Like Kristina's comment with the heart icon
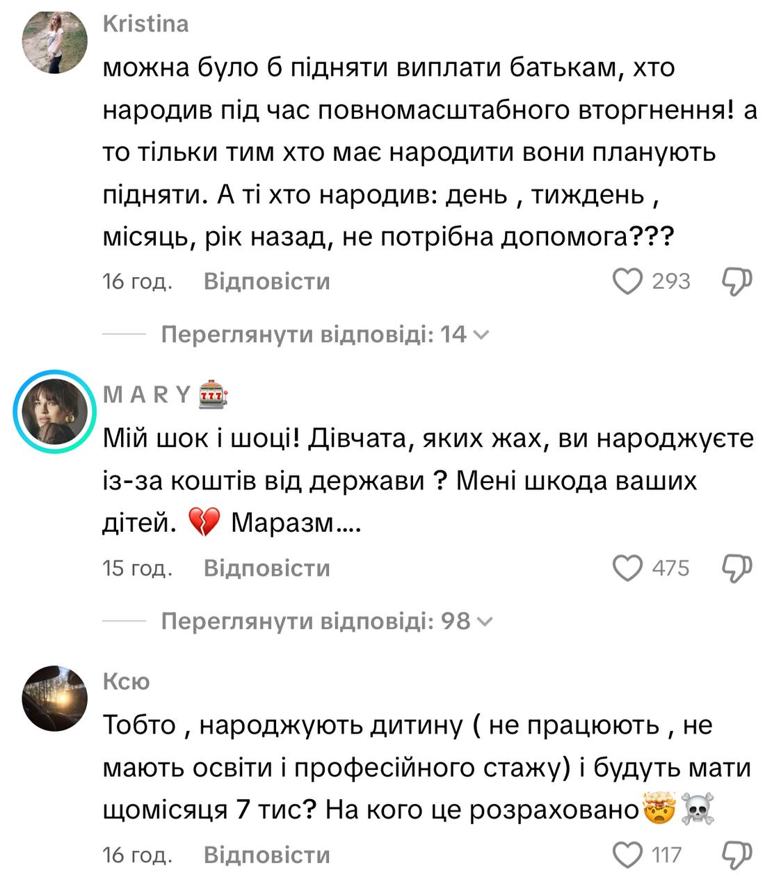781x891 pixels. [627, 282]
